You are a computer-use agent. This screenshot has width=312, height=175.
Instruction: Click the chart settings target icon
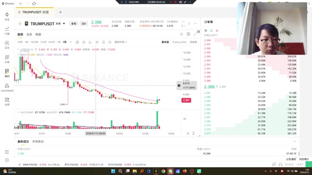pos(110,42)
